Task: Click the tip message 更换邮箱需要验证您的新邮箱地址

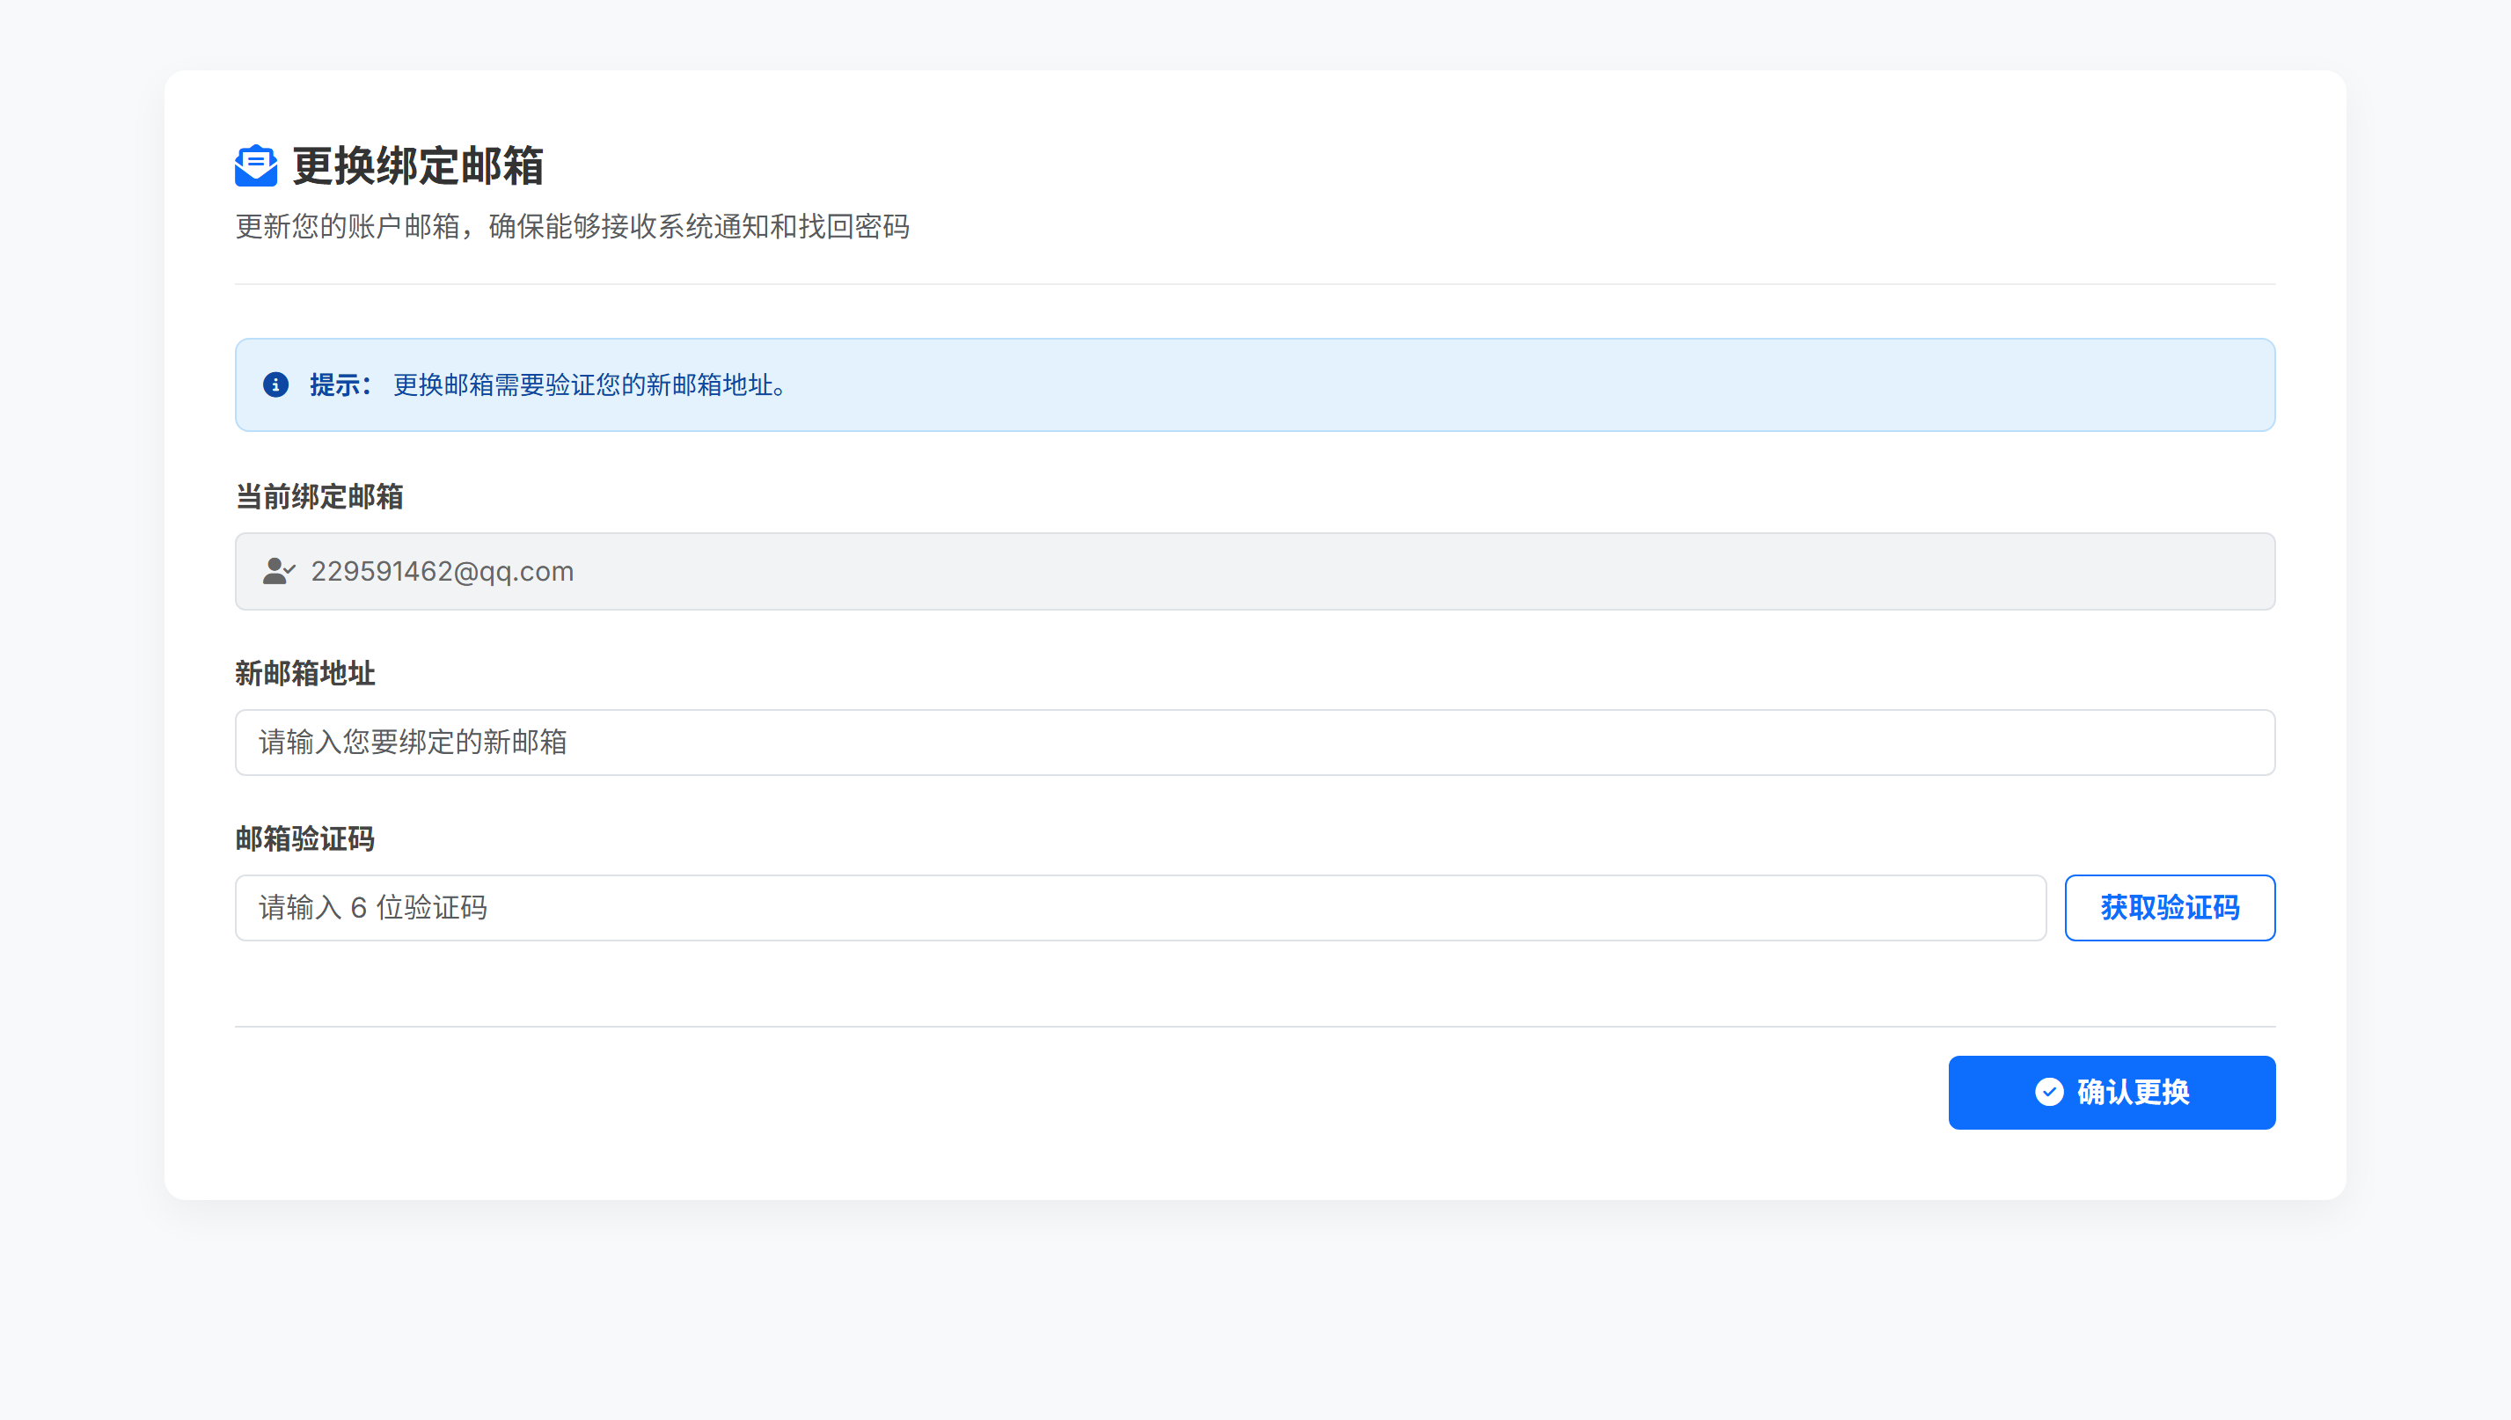Action: (589, 385)
